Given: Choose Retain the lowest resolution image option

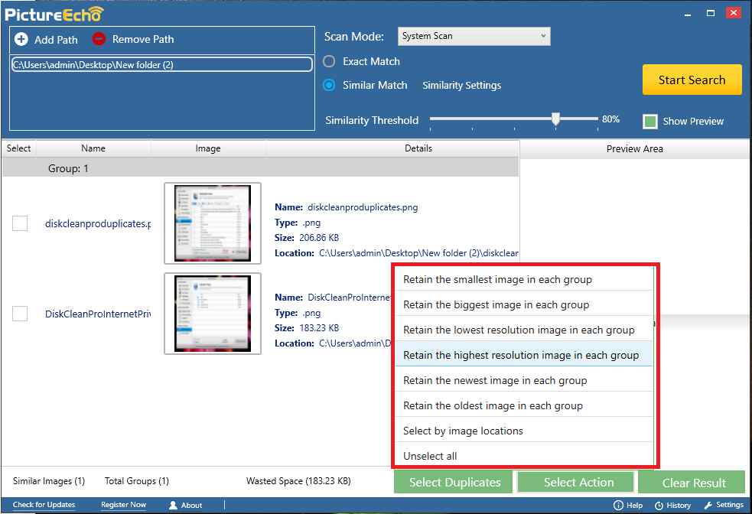Looking at the screenshot, I should tap(524, 330).
